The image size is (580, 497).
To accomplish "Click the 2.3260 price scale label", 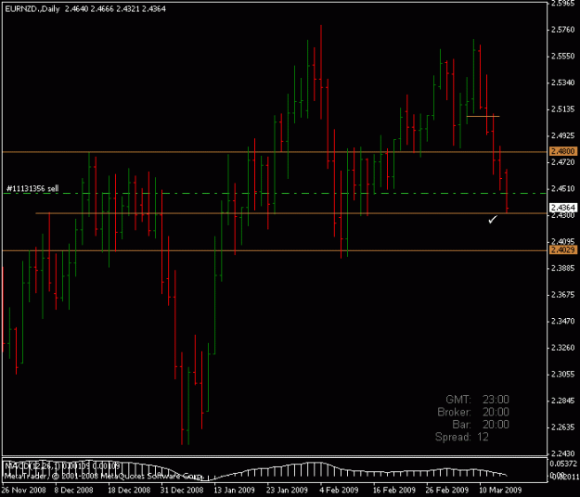I will (563, 348).
